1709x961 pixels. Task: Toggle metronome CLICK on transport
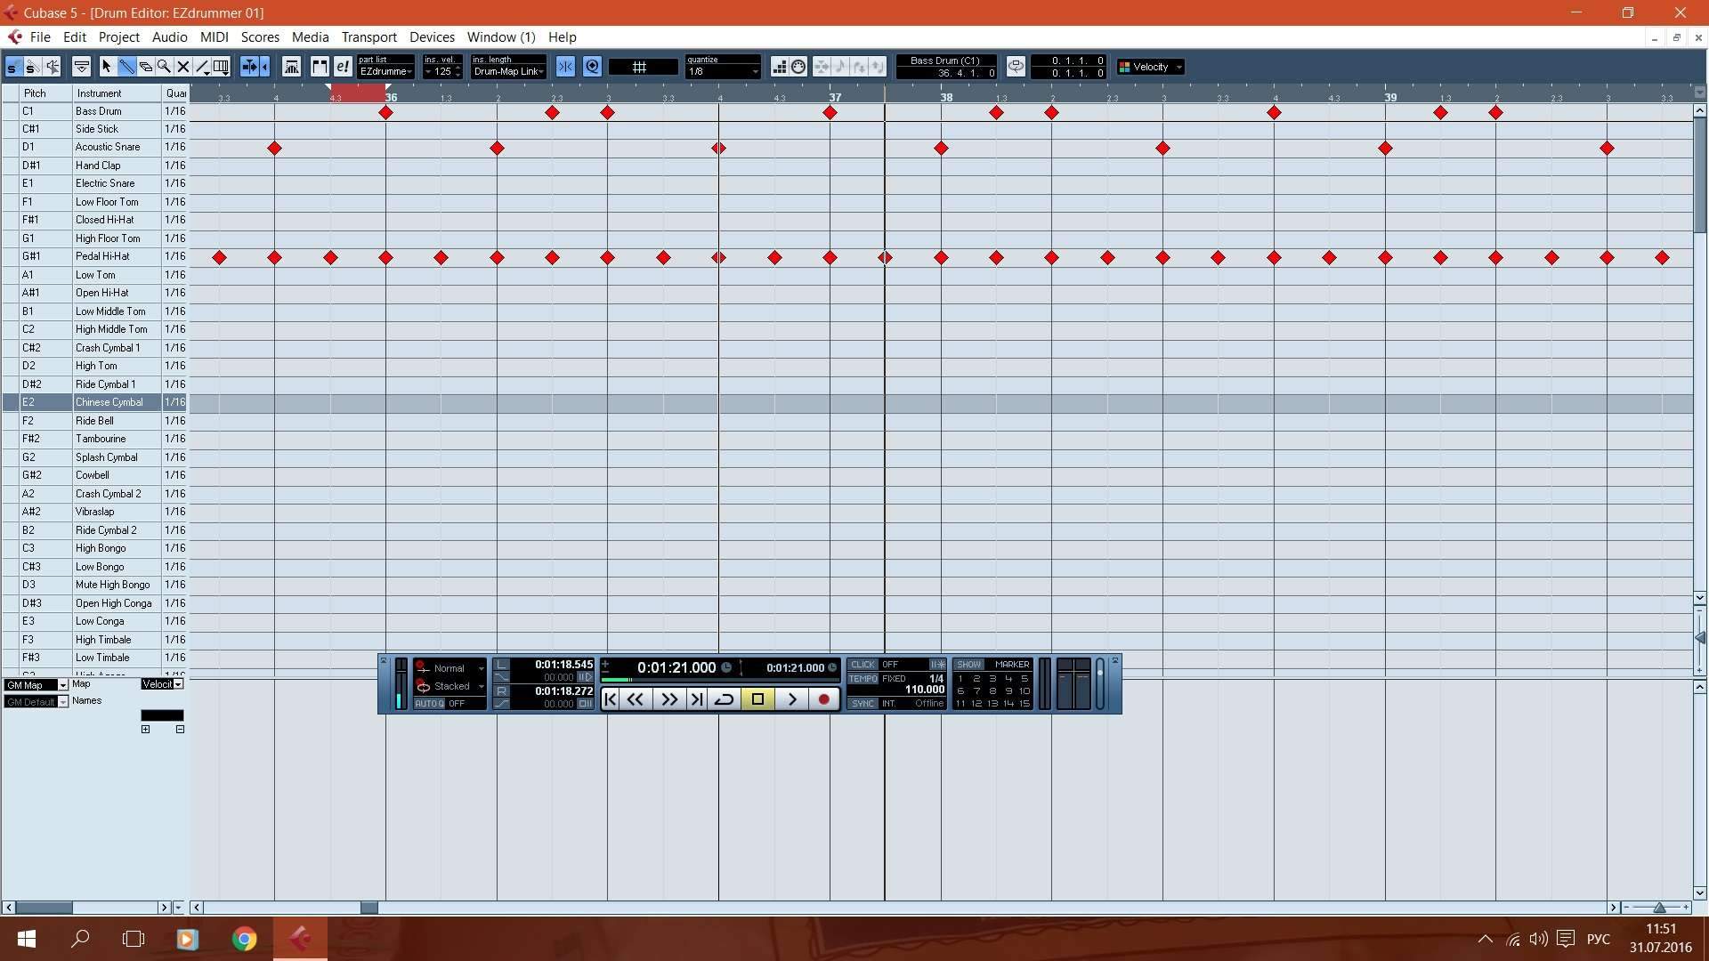point(863,665)
